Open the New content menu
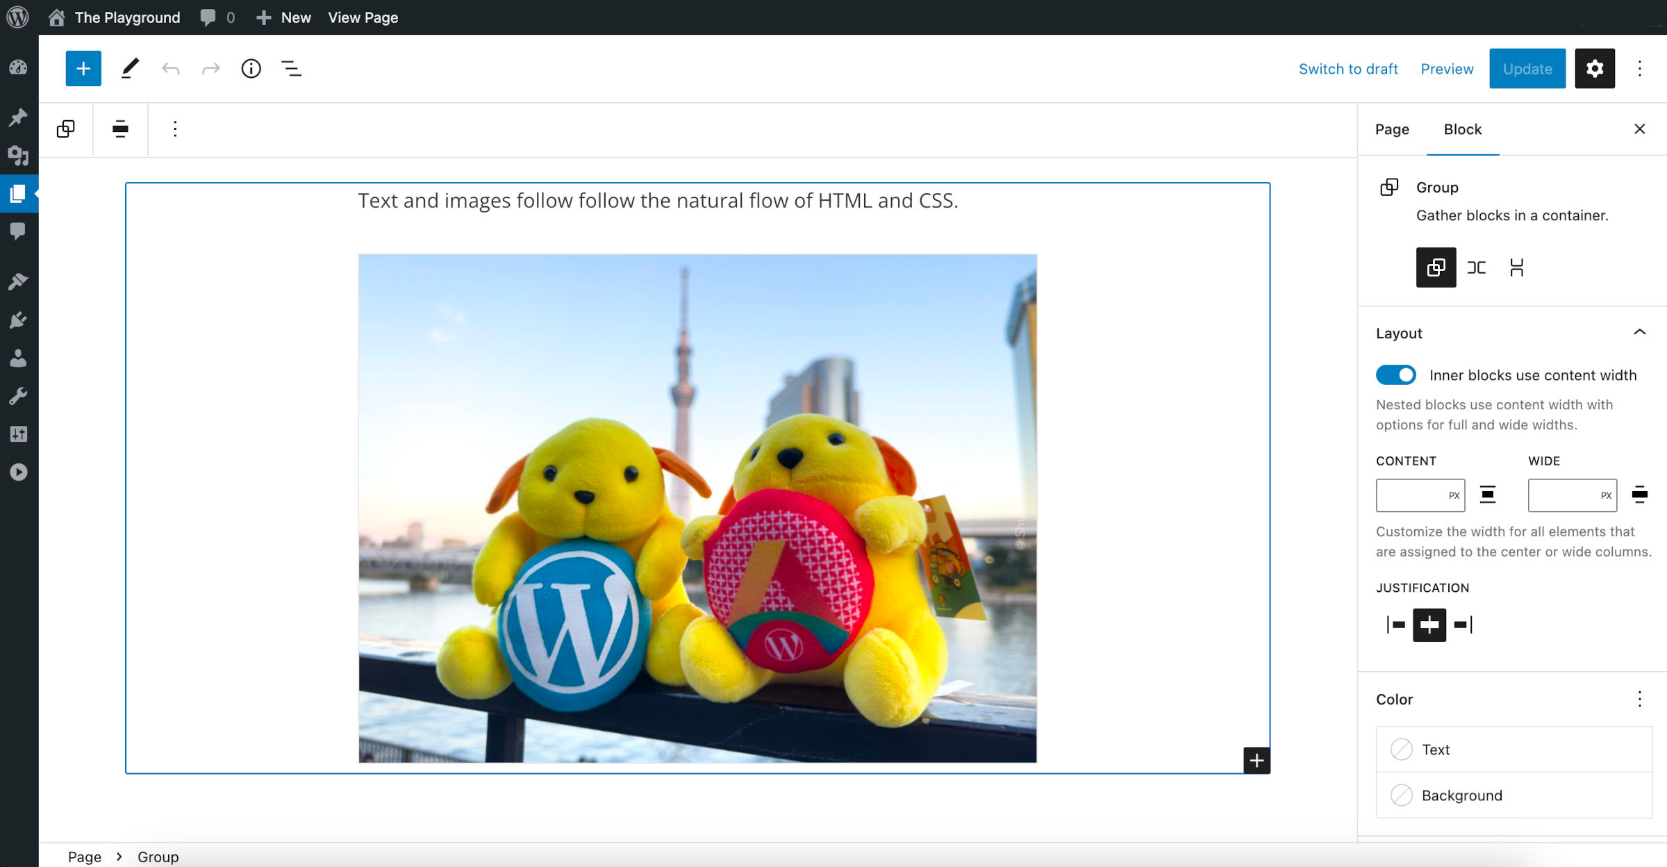 pyautogui.click(x=283, y=17)
